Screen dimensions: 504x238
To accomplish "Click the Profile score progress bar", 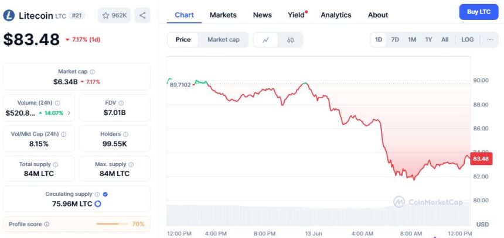I will [x=111, y=224].
